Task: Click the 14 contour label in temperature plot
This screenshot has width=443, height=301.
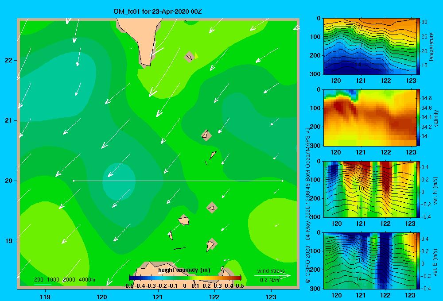Action: pyautogui.click(x=358, y=65)
